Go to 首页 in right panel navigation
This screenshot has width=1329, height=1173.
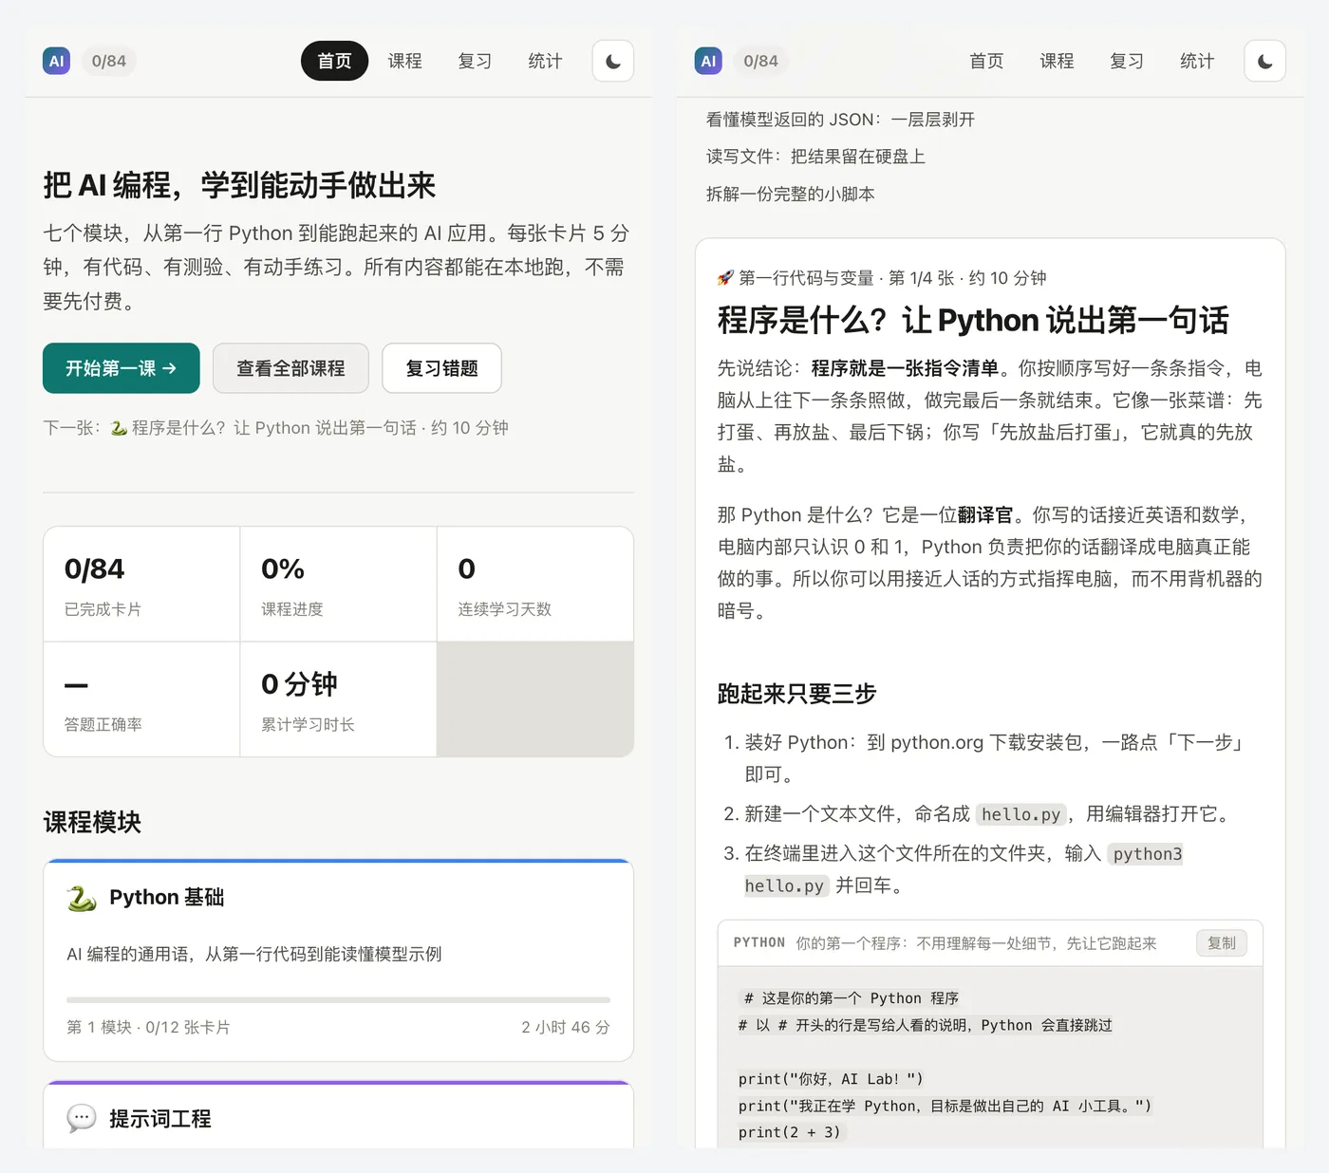click(986, 61)
